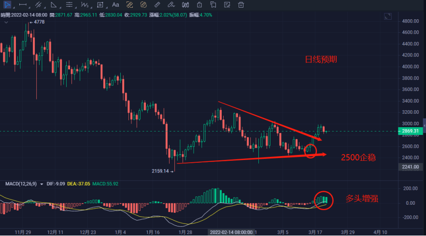Expand the rectangle measure tool sub-options arrow
This screenshot has width=426, height=236.
(x=107, y=7)
